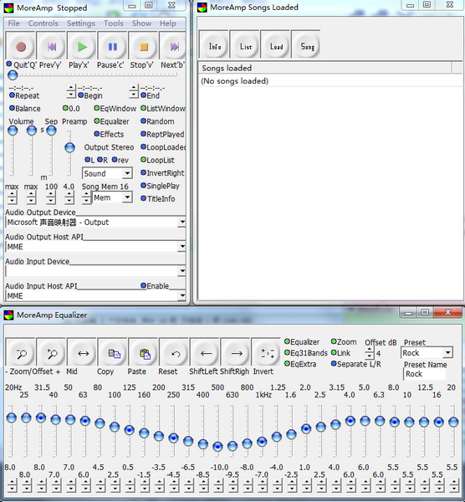
Task: Click the yellow Stop icon
Action: point(143,47)
